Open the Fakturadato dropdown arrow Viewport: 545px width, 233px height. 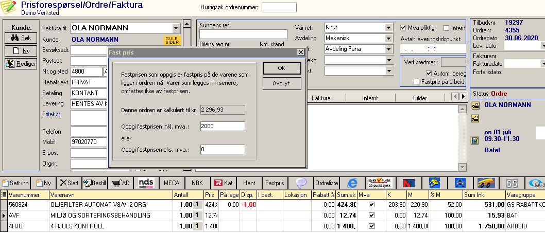[x=542, y=64]
